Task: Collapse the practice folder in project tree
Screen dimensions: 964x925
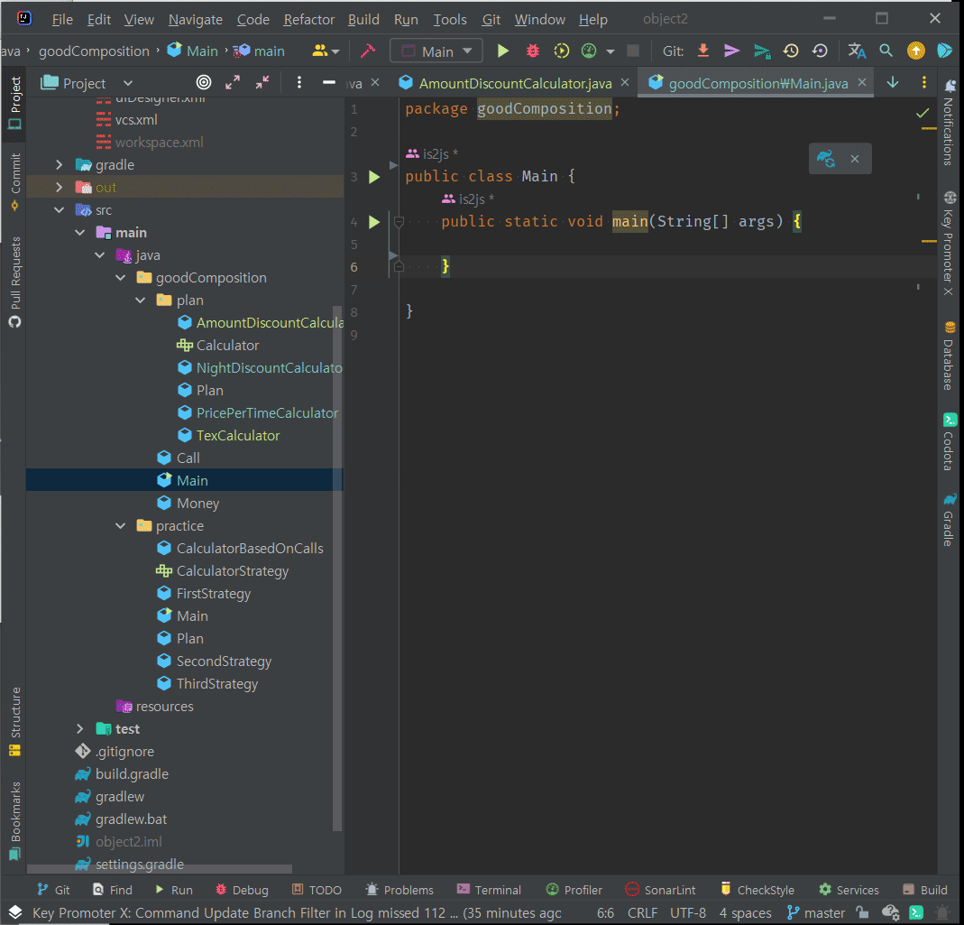Action: (121, 526)
